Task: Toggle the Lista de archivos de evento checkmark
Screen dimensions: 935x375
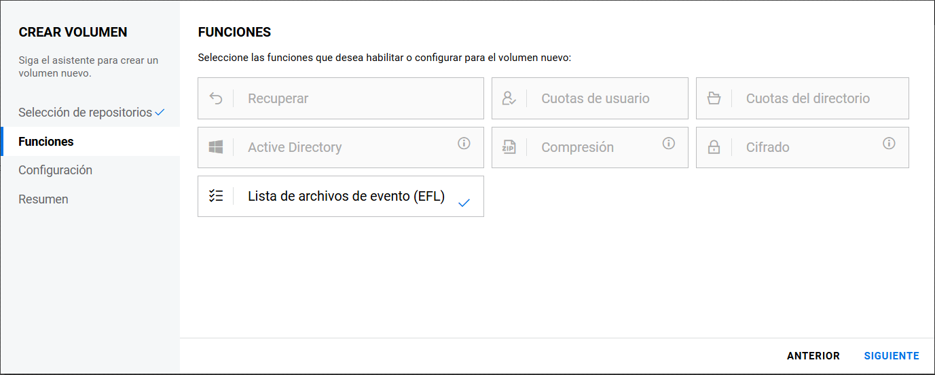Action: click(464, 202)
